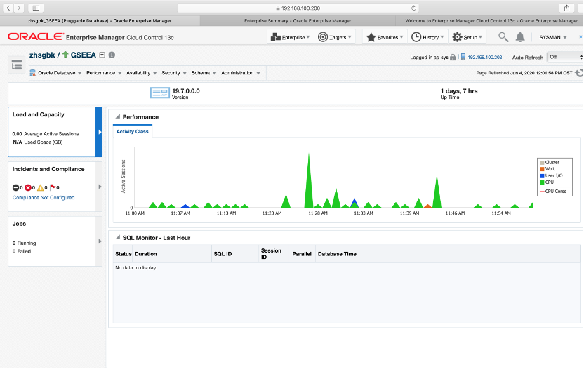
Task: Open the Setup gear menu
Action: click(467, 37)
